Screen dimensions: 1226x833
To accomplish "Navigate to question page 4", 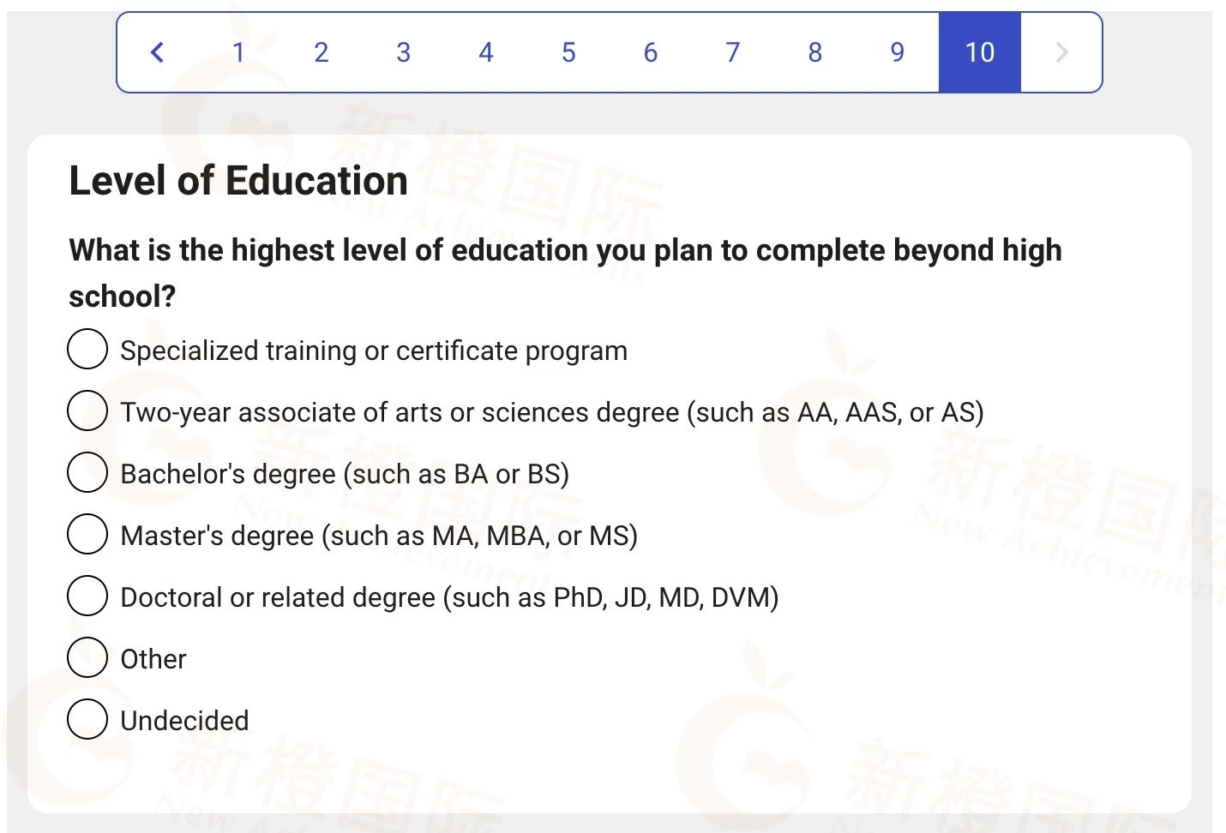I will point(485,52).
